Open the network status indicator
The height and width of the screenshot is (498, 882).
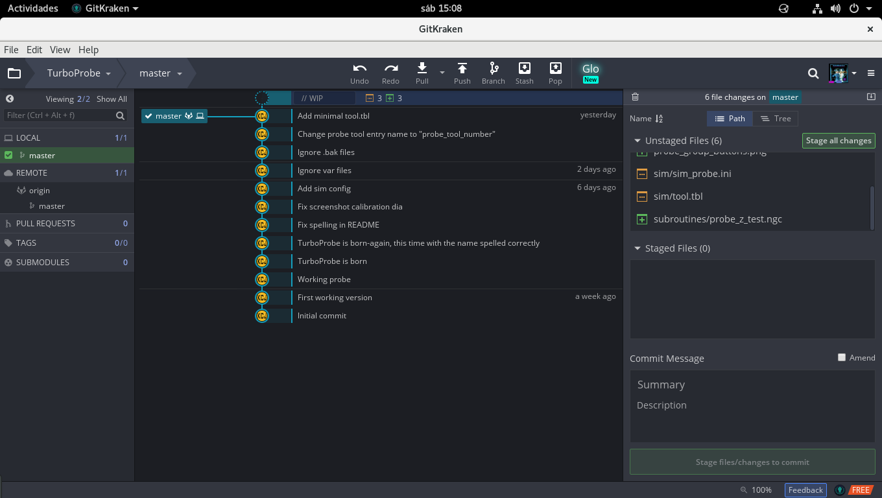click(x=817, y=8)
